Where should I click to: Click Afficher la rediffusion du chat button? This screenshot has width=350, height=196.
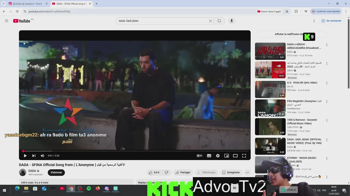coord(291,34)
